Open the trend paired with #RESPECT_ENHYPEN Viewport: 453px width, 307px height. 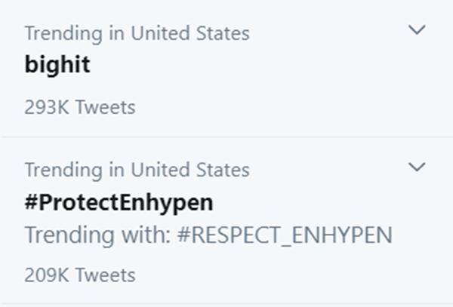pyautogui.click(x=119, y=202)
